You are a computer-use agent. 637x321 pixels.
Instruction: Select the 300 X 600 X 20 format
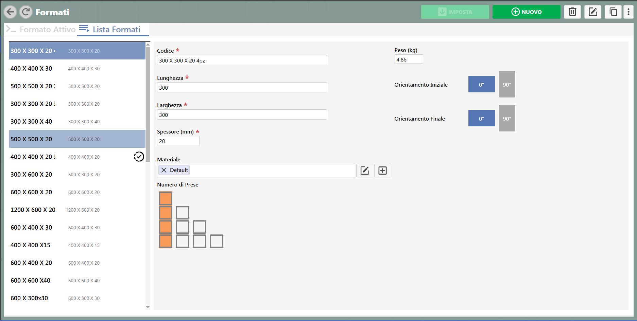click(x=77, y=174)
